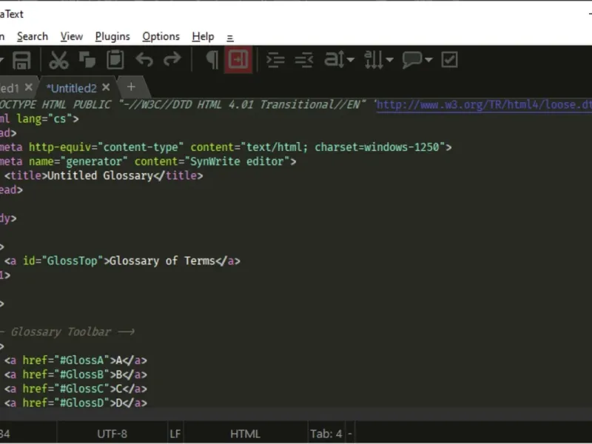
Task: Click the Copy toolbar icon
Action: [87, 60]
